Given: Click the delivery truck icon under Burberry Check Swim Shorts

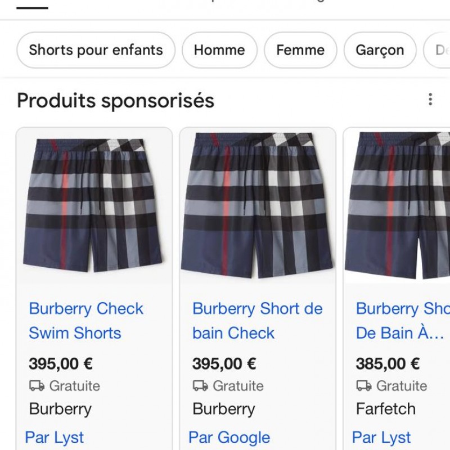Looking at the screenshot, I should coord(37,386).
